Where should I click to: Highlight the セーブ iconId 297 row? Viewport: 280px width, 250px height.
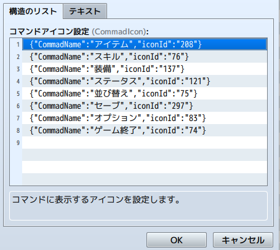(x=145, y=106)
